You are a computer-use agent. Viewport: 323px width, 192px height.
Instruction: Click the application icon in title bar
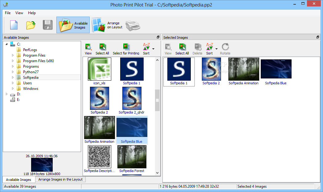tap(6, 4)
